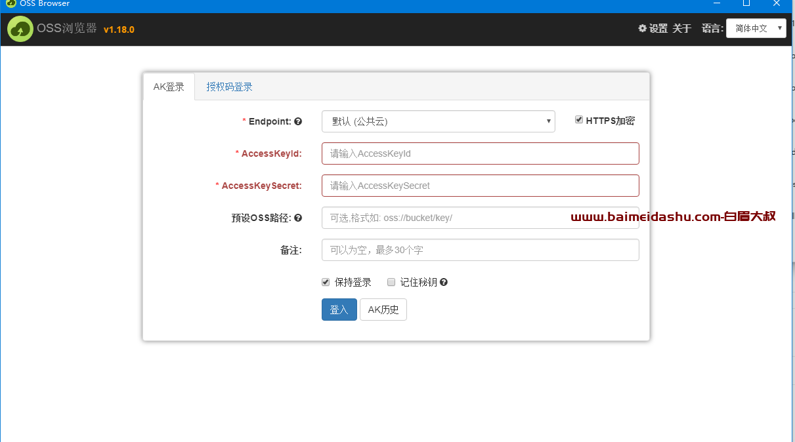Viewport: 795px width, 442px height.
Task: Open the AK历史 history button
Action: [383, 310]
